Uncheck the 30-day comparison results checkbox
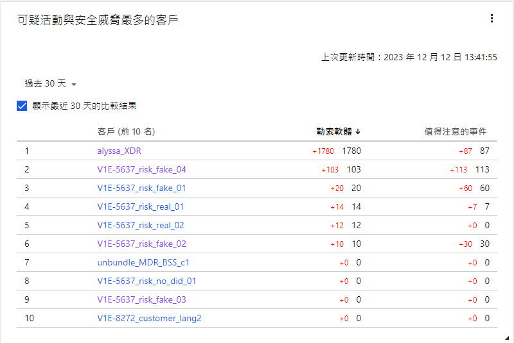 (22, 106)
